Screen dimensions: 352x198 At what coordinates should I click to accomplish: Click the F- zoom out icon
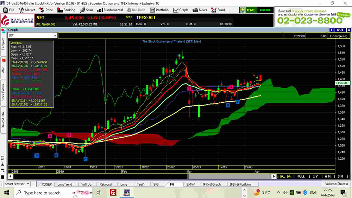(x=289, y=176)
